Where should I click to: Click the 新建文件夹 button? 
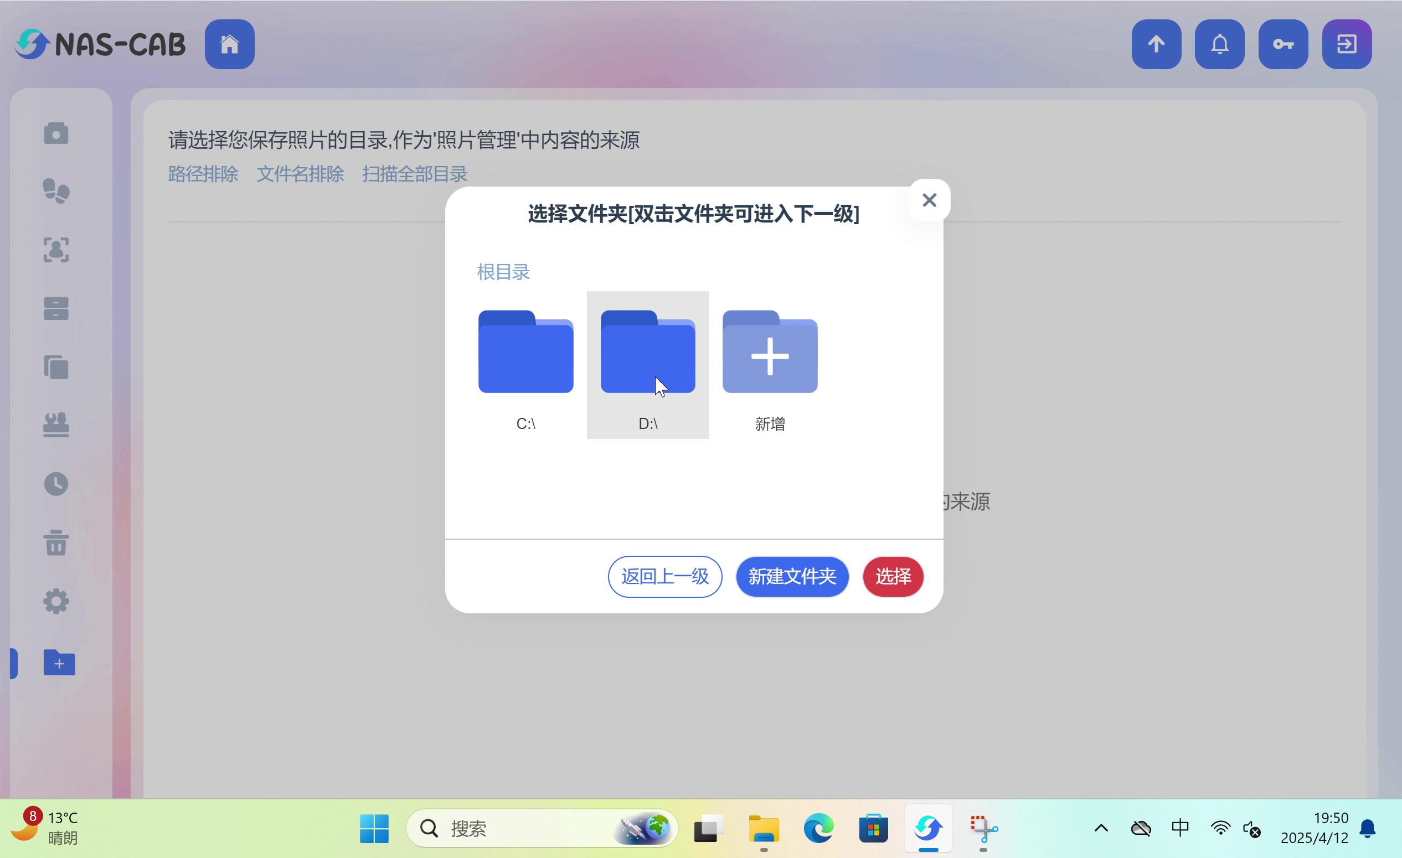791,576
